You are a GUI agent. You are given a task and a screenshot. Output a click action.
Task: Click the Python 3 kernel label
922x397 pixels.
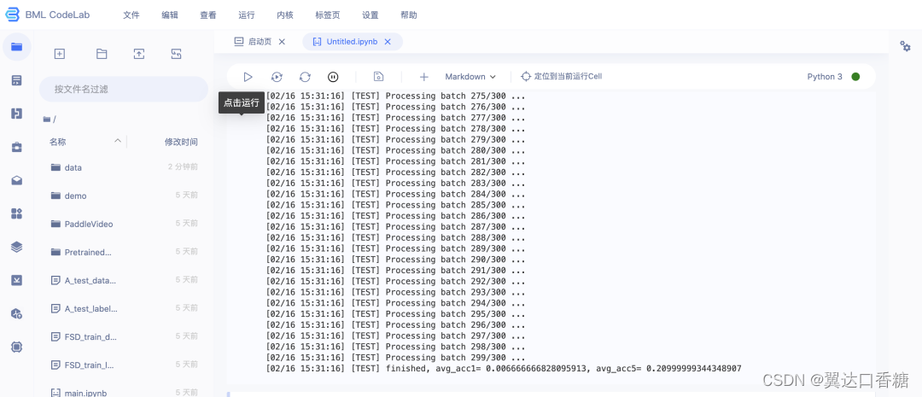pos(825,77)
